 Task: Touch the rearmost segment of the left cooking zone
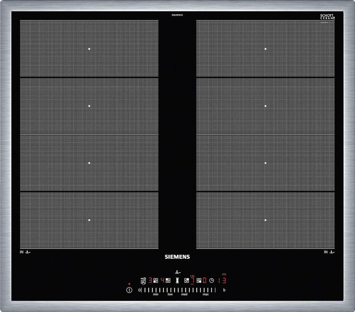click(89, 49)
